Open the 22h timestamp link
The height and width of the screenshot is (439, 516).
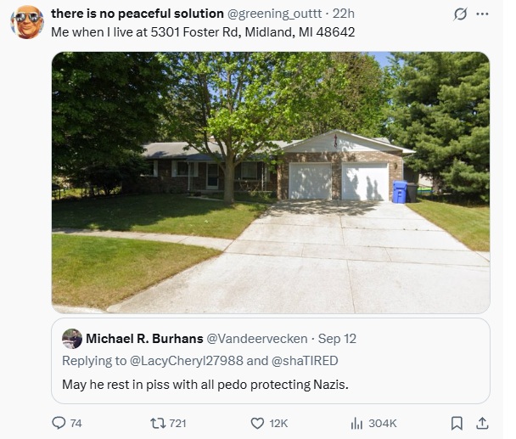(344, 14)
